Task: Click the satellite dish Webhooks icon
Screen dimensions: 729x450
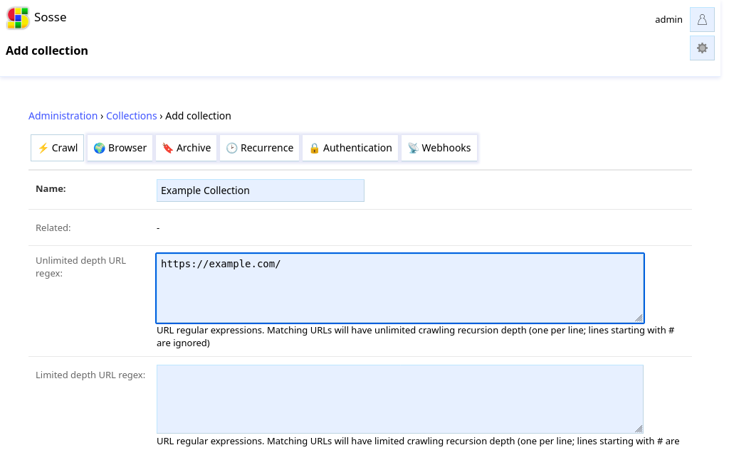Action: [413, 148]
